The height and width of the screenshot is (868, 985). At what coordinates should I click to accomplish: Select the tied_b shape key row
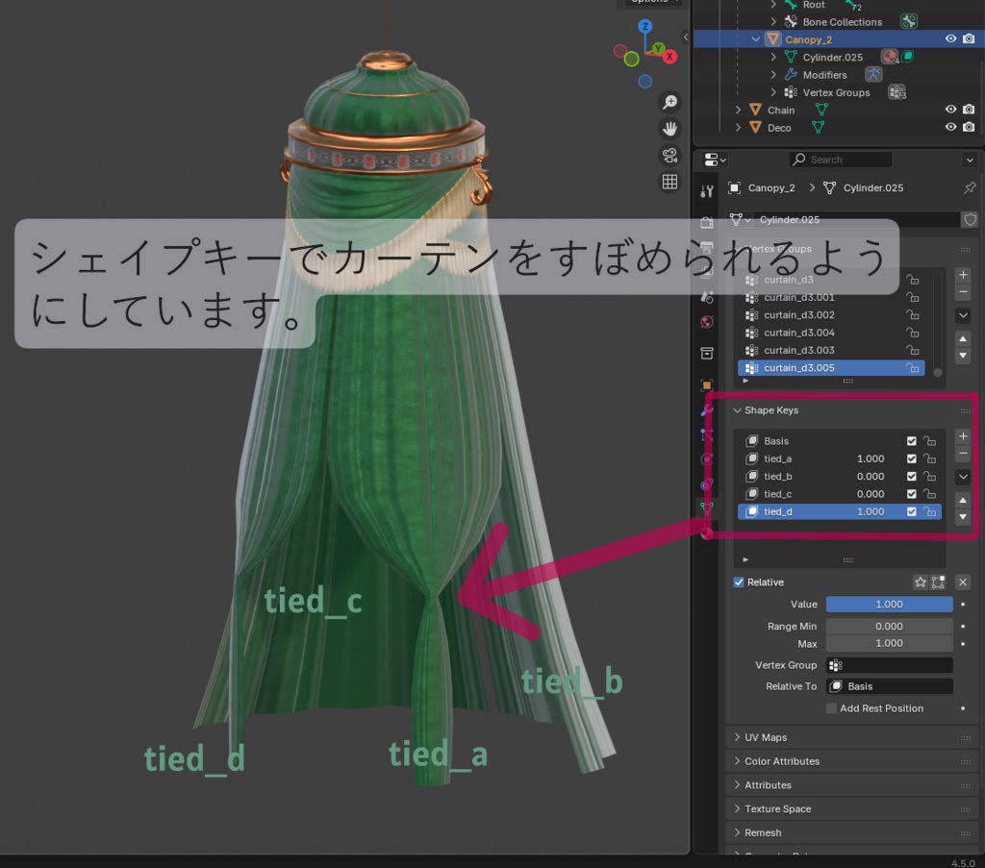[839, 477]
